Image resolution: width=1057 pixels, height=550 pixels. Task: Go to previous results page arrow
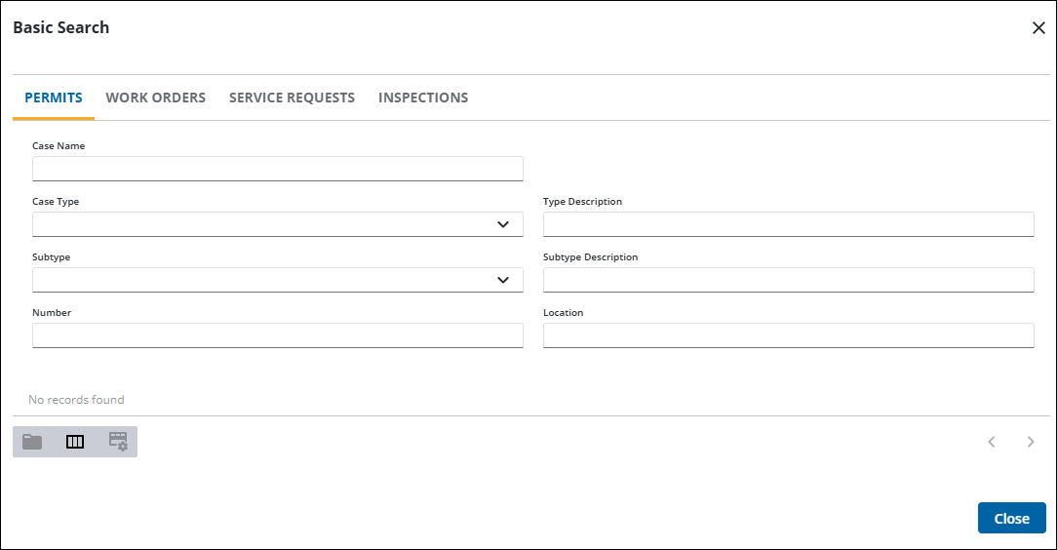[992, 442]
